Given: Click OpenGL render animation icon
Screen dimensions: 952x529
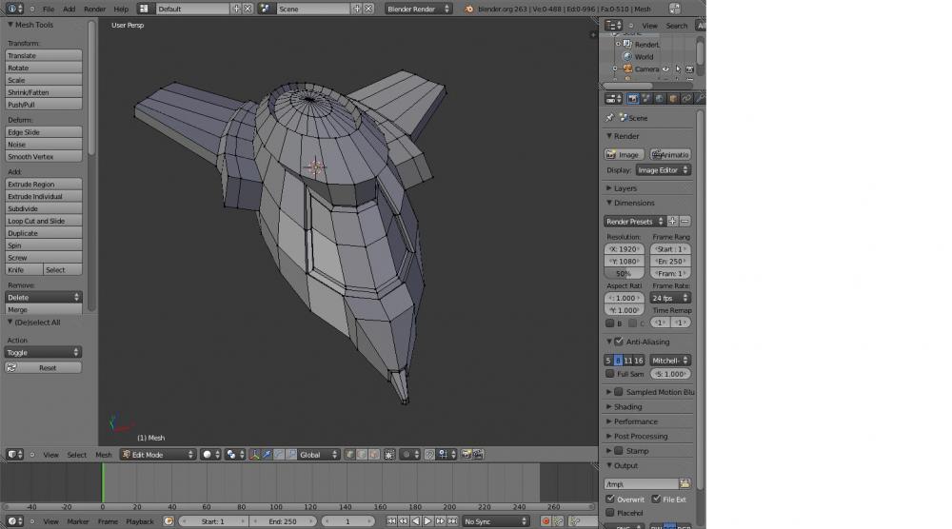Looking at the screenshot, I should pyautogui.click(x=479, y=455).
